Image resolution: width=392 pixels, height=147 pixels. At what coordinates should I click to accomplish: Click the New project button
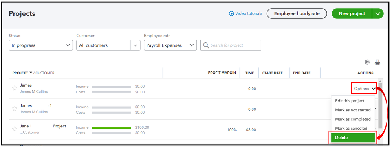point(352,13)
